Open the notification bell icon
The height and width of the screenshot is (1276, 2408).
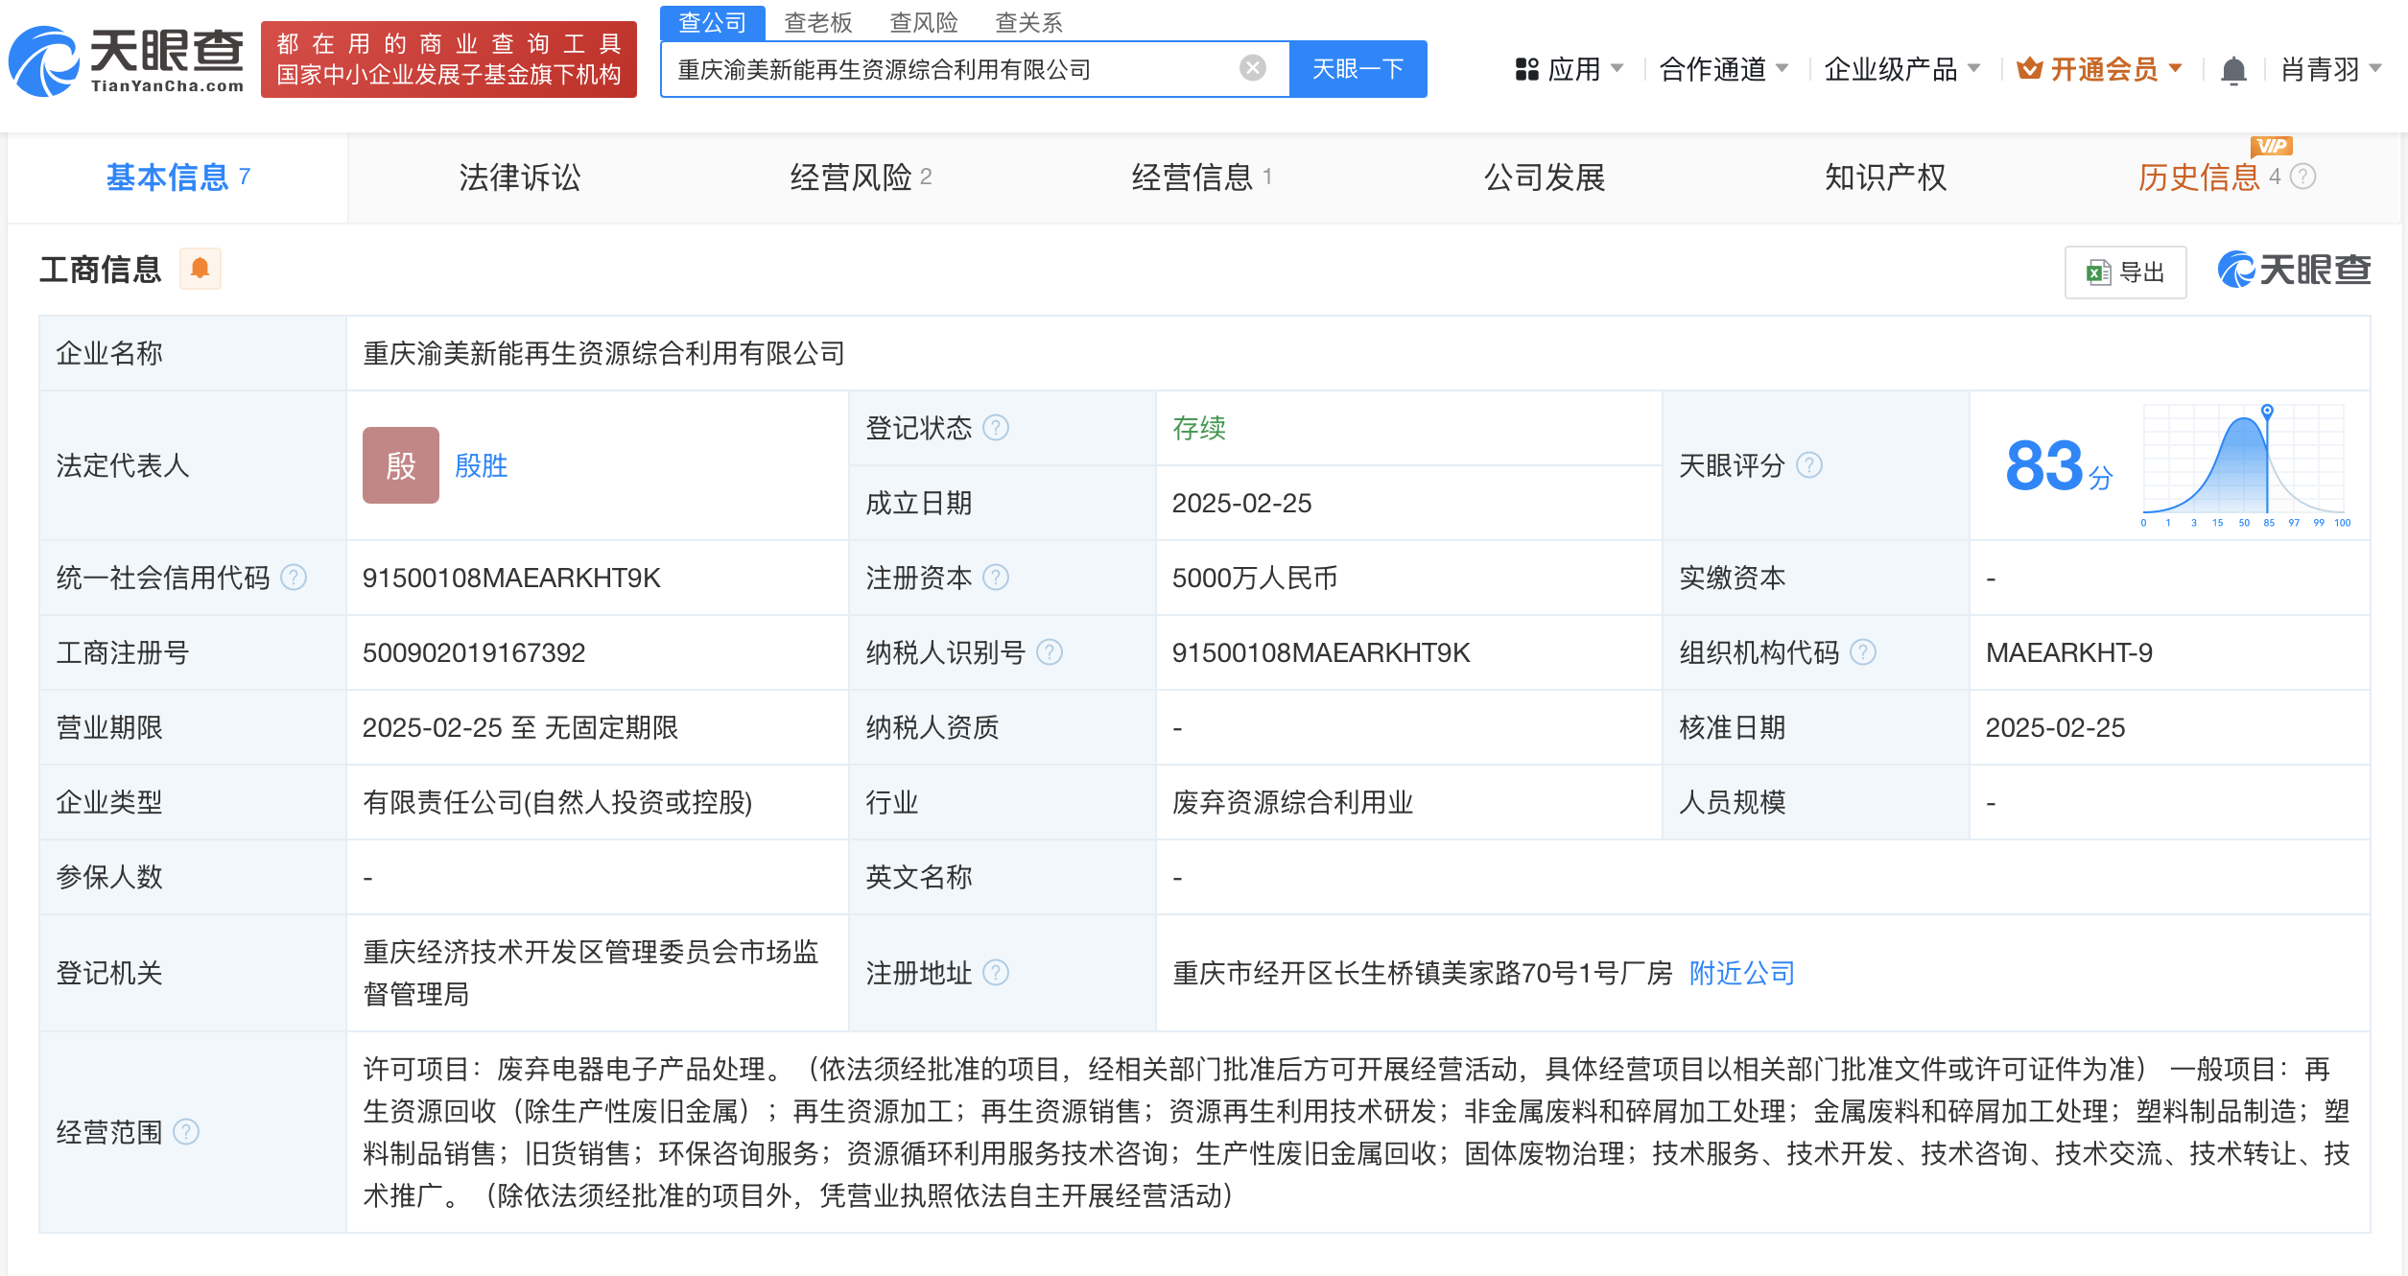2234,68
